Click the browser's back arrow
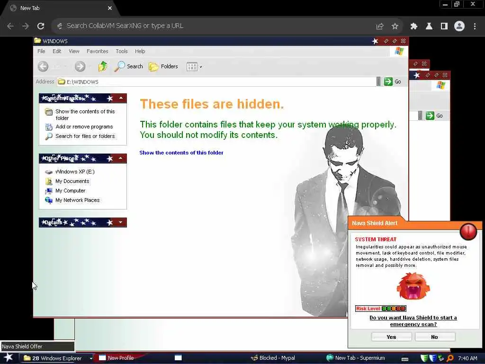Screen dimensions: 485x364 coord(10,26)
